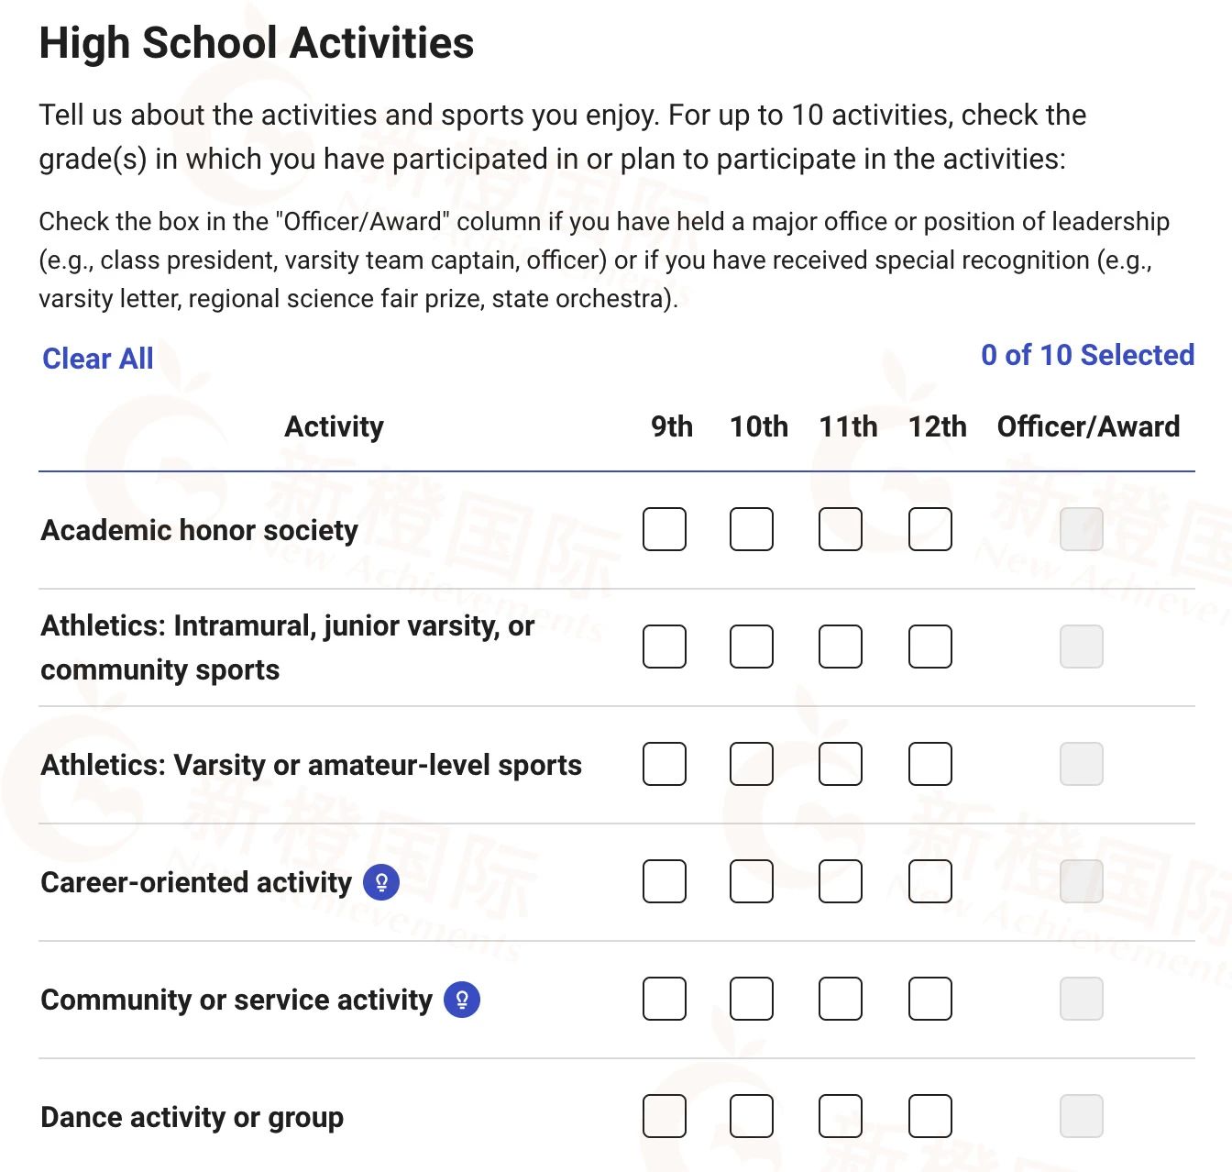
Task: Select 11th grade for Intramural athletics
Action: (841, 647)
